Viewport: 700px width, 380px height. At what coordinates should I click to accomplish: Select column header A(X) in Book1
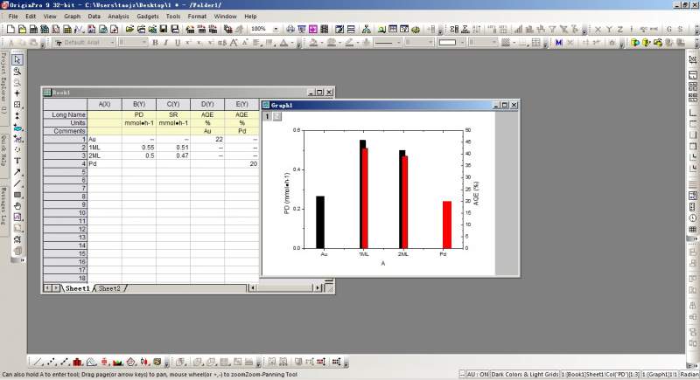coord(104,104)
